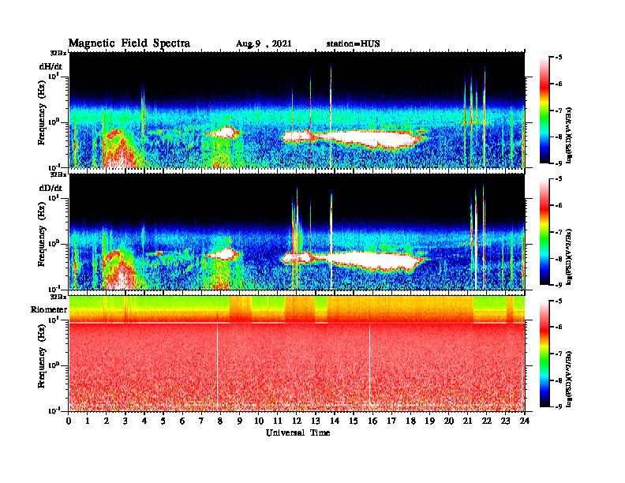
Task: Click hour 1 on the Universal Time axis
Action: (x=88, y=421)
